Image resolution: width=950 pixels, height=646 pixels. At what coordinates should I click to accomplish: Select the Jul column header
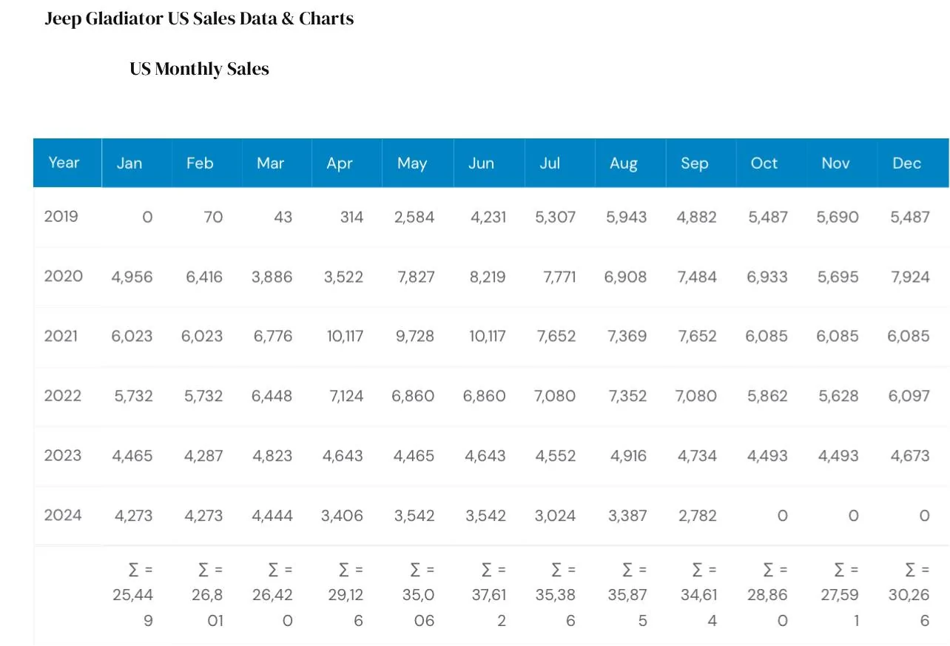pyautogui.click(x=550, y=163)
